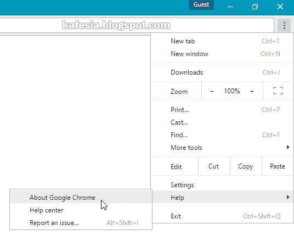Decrease zoom with the minus button
Screen dimensions: 294x241
[212, 92]
